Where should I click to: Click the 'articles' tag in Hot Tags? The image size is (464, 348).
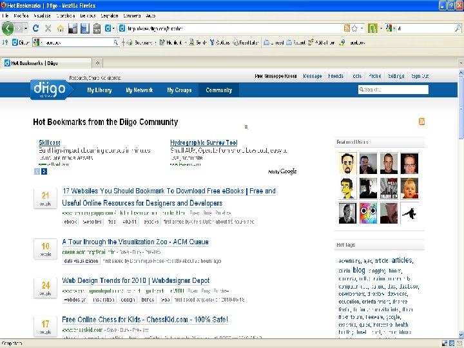click(x=402, y=260)
